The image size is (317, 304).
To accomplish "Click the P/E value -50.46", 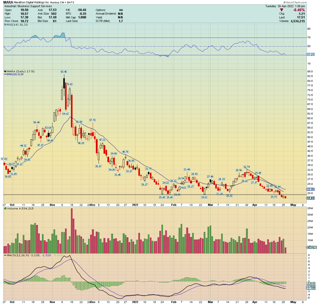I will point(82,10).
